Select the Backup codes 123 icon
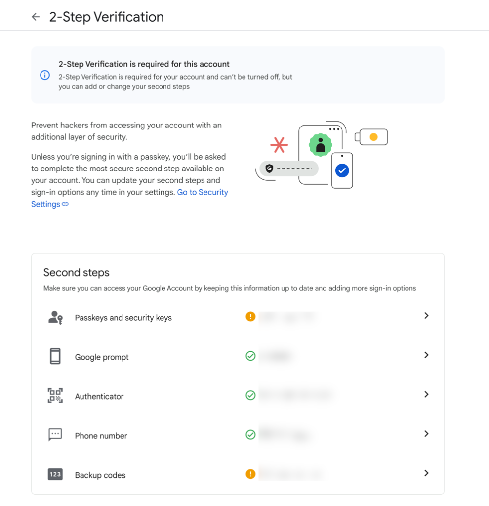 click(x=55, y=474)
